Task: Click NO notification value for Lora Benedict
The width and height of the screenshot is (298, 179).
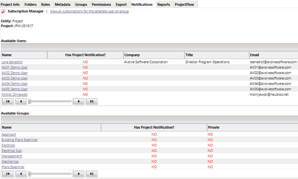Action: [x=85, y=62]
